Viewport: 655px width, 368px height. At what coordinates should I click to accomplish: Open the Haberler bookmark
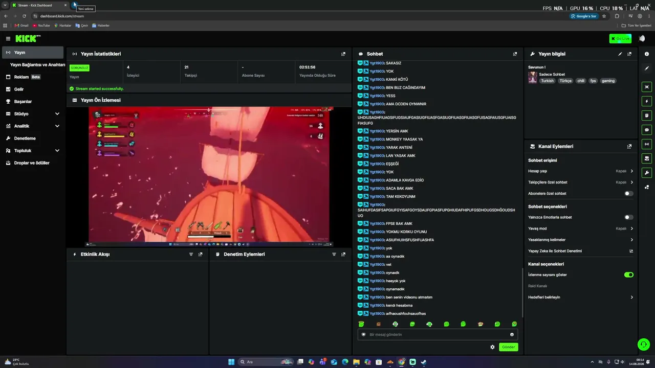[x=101, y=26]
